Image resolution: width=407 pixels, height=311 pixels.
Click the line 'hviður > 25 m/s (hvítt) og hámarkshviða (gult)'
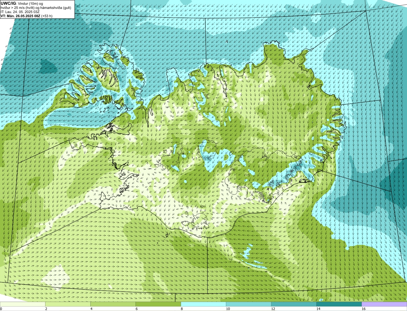[x=36, y=7]
